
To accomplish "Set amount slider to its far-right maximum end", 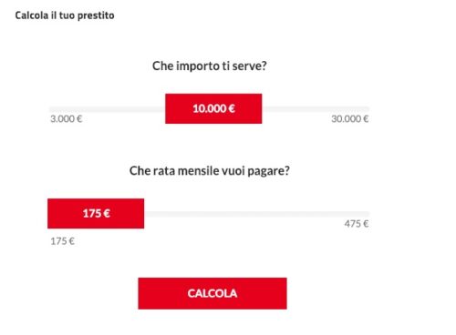I will click(x=368, y=109).
